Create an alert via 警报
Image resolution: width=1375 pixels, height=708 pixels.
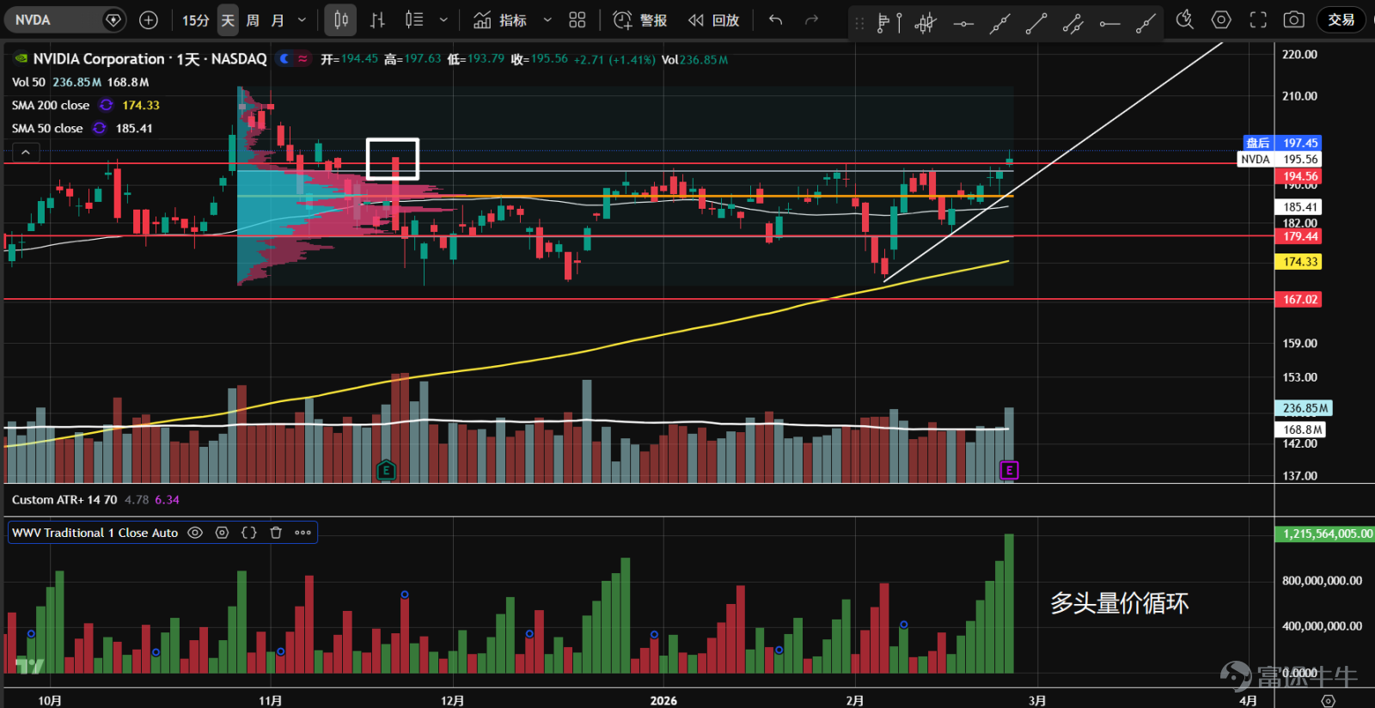point(640,20)
